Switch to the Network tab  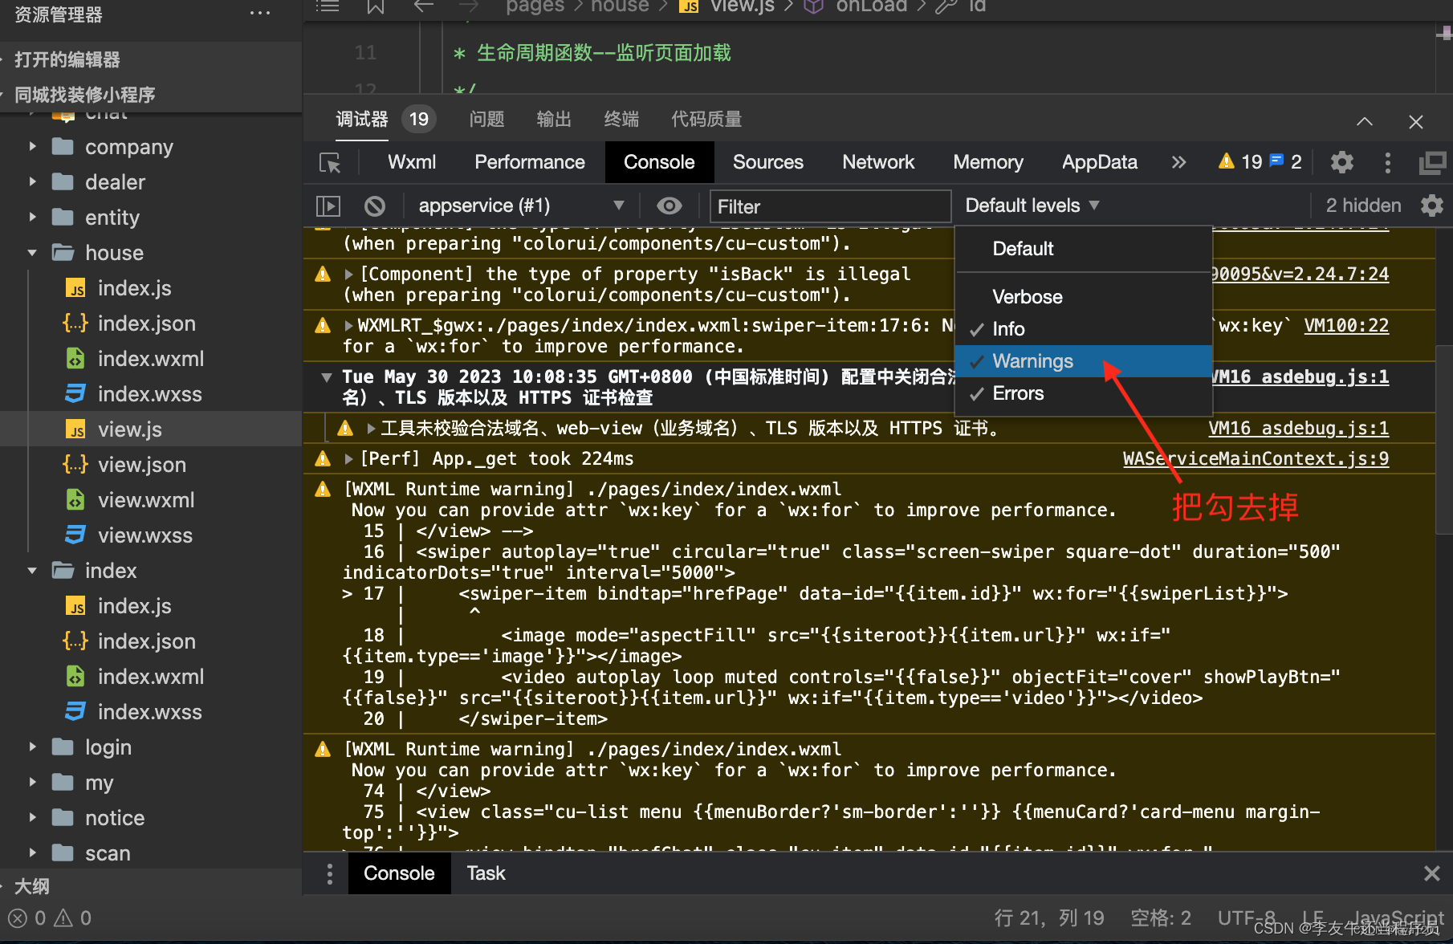coord(878,162)
